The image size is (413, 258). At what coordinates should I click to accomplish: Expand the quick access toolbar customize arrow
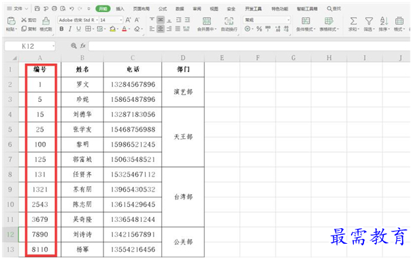(88, 9)
